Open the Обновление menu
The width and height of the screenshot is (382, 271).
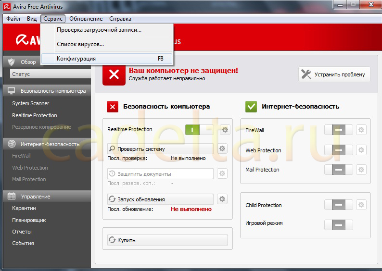[x=86, y=19]
